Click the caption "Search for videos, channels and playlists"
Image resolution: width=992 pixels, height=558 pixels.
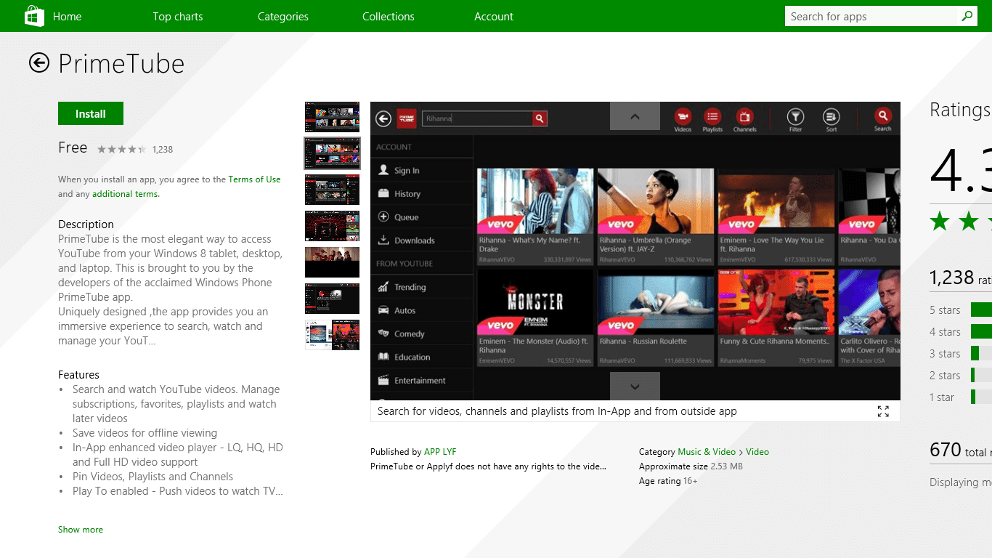click(x=557, y=411)
